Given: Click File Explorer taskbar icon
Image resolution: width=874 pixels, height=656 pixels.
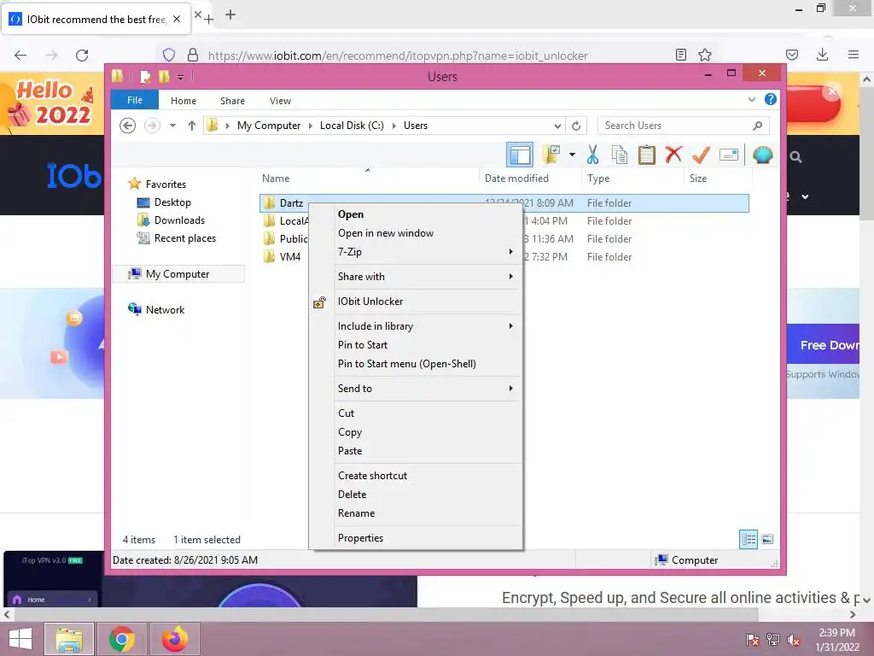Looking at the screenshot, I should click(x=69, y=639).
